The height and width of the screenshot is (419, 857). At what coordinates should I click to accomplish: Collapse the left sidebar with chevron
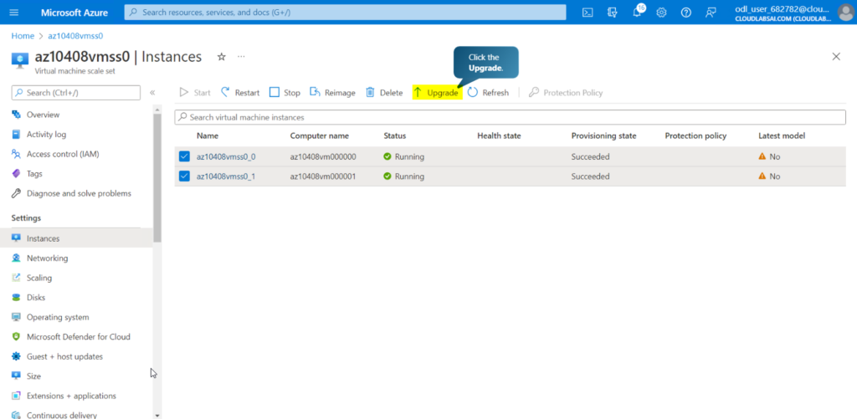152,92
